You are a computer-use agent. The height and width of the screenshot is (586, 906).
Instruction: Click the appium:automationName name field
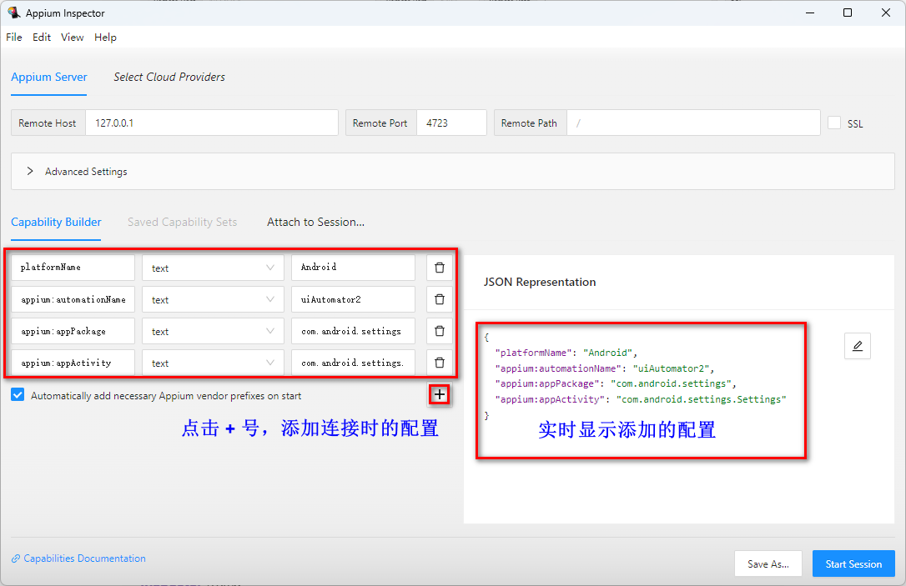click(73, 299)
